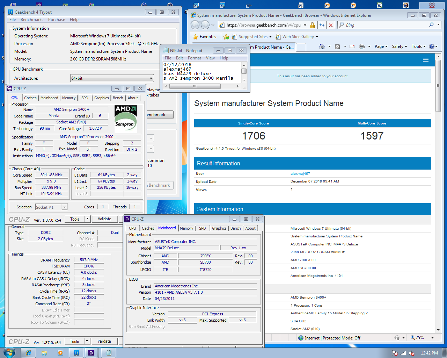Expand the Web Slice Gallery dropdown

(x=317, y=37)
